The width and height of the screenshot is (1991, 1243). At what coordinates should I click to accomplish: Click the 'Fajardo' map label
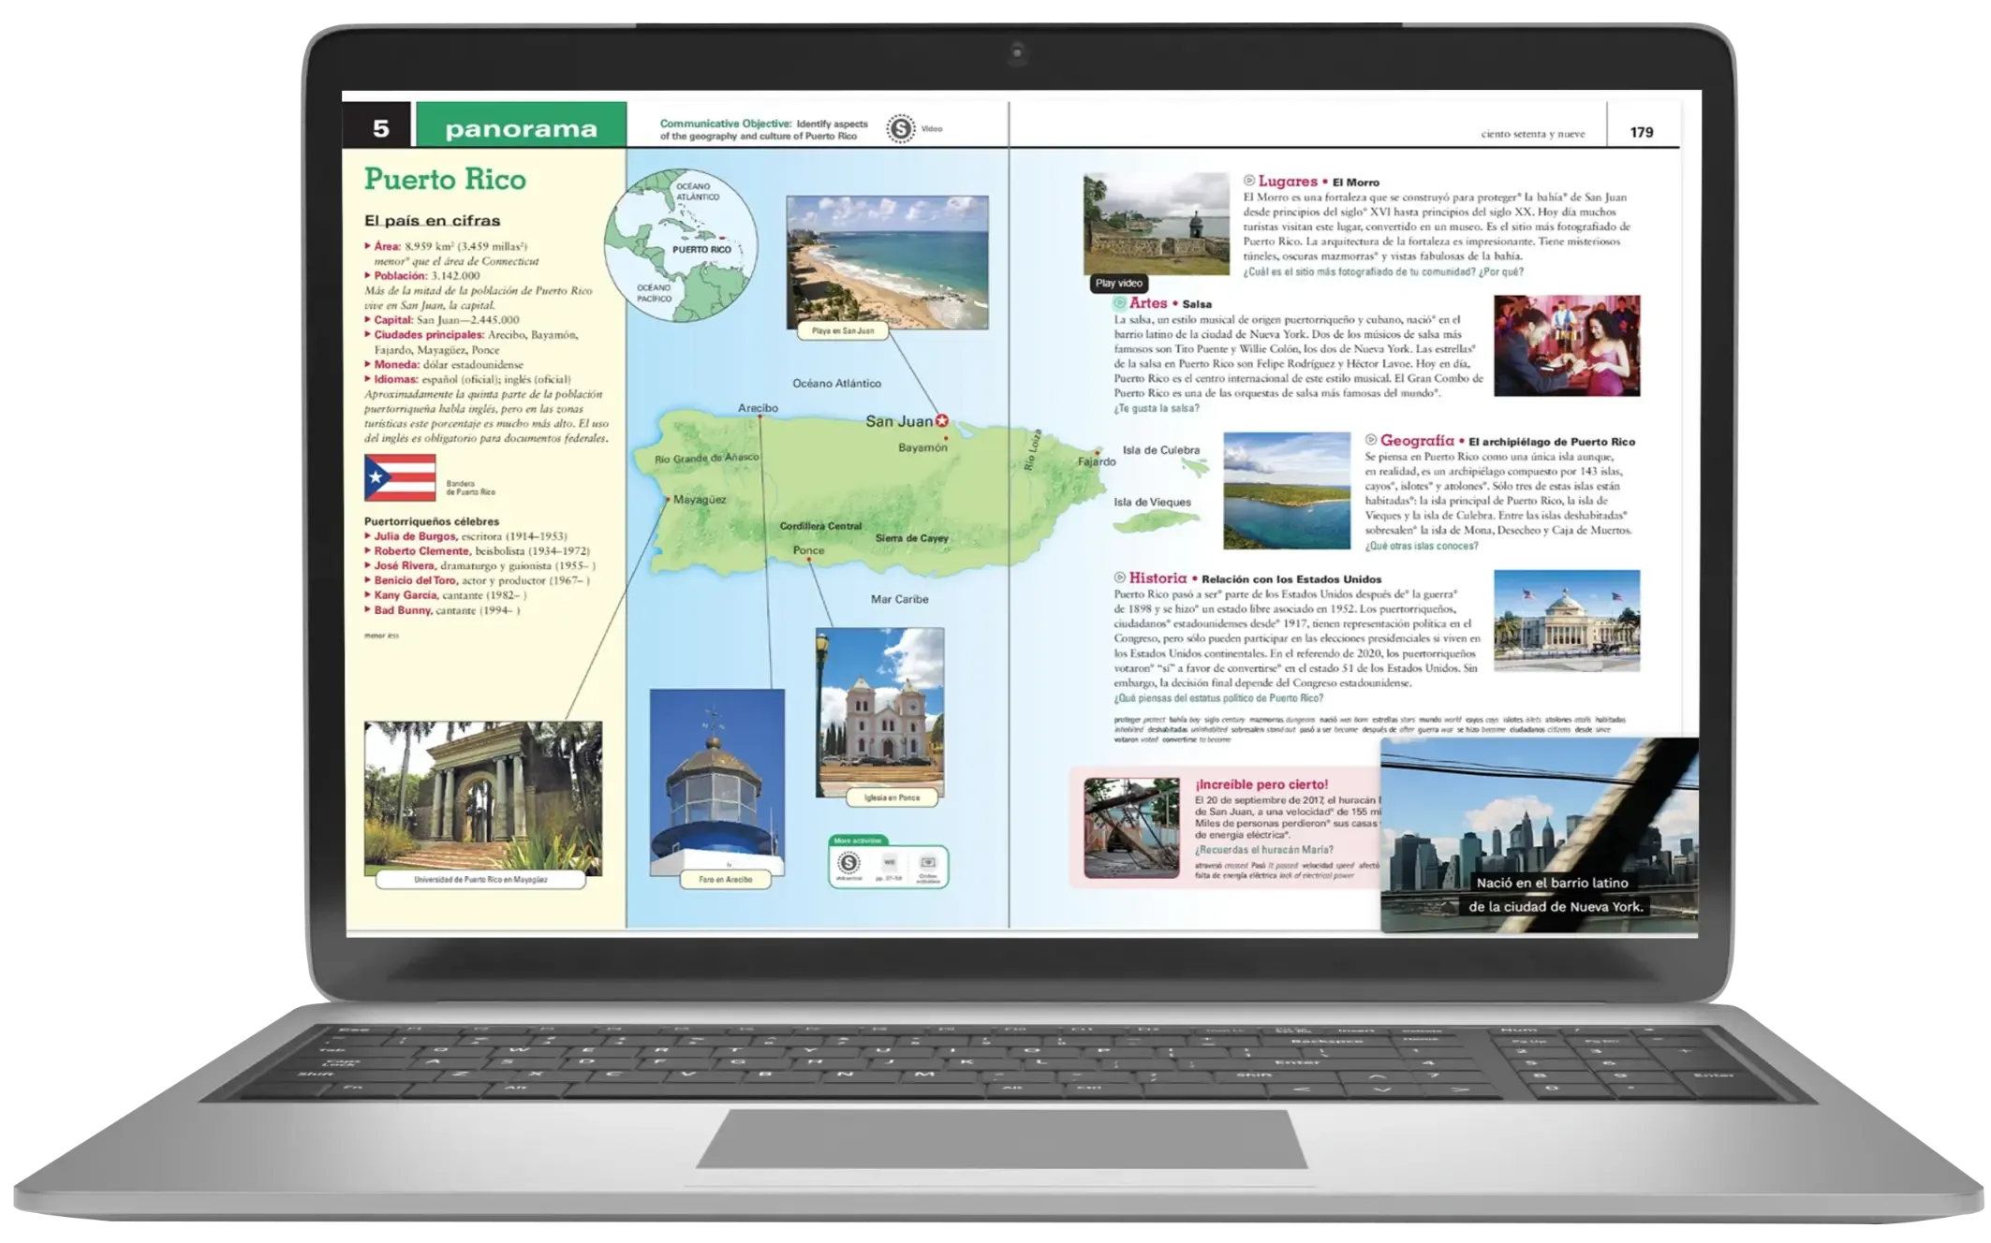[1097, 461]
